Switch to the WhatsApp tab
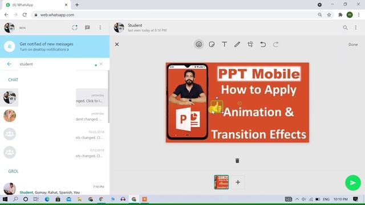 pos(36,5)
